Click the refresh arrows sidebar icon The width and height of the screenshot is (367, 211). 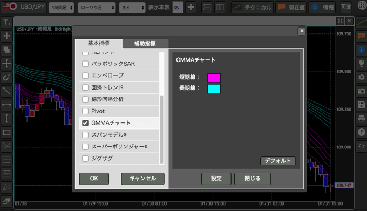[x=362, y=146]
